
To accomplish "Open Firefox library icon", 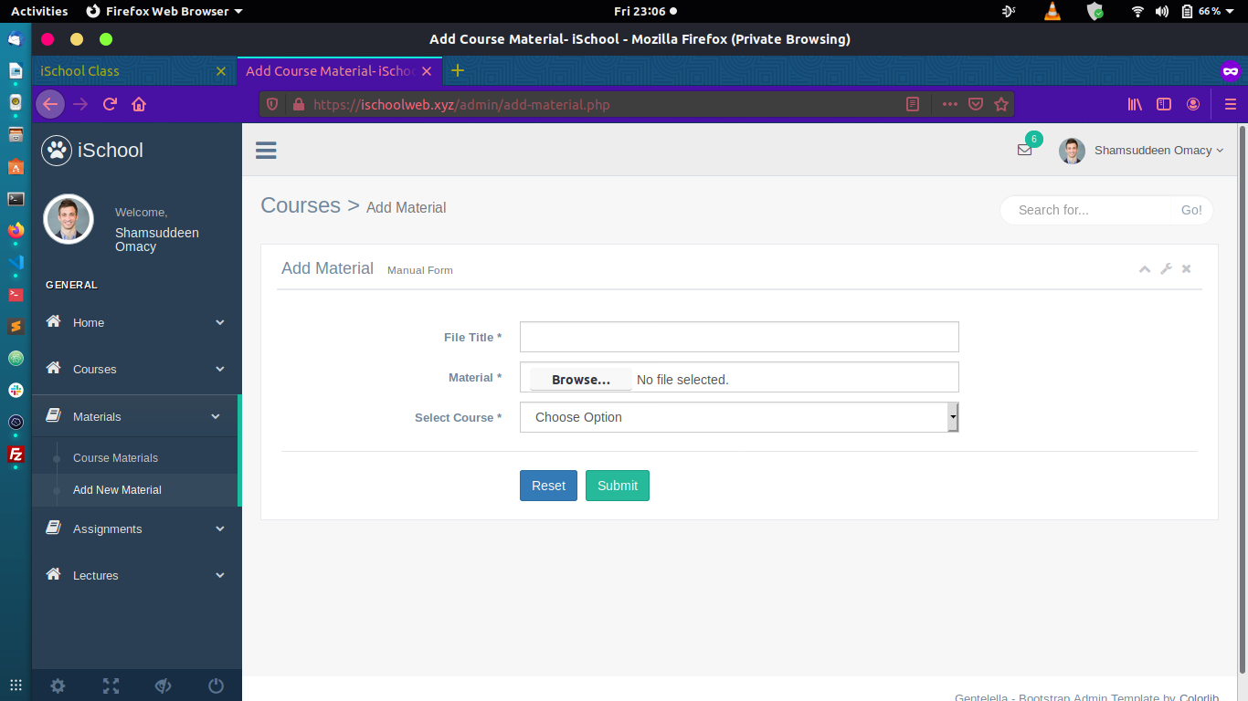I will tap(1135, 104).
